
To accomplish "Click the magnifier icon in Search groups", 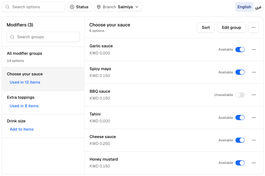I will pos(12,37).
